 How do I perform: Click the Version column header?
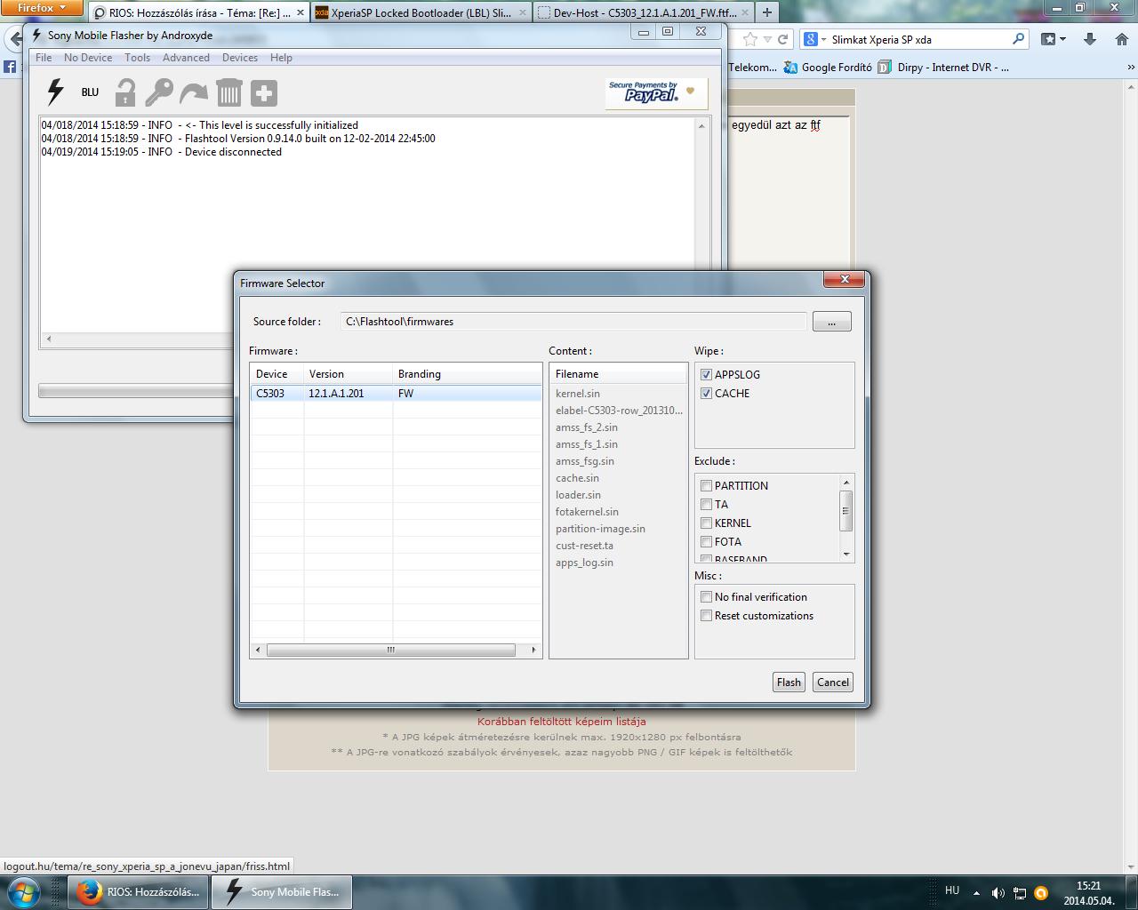tap(348, 373)
